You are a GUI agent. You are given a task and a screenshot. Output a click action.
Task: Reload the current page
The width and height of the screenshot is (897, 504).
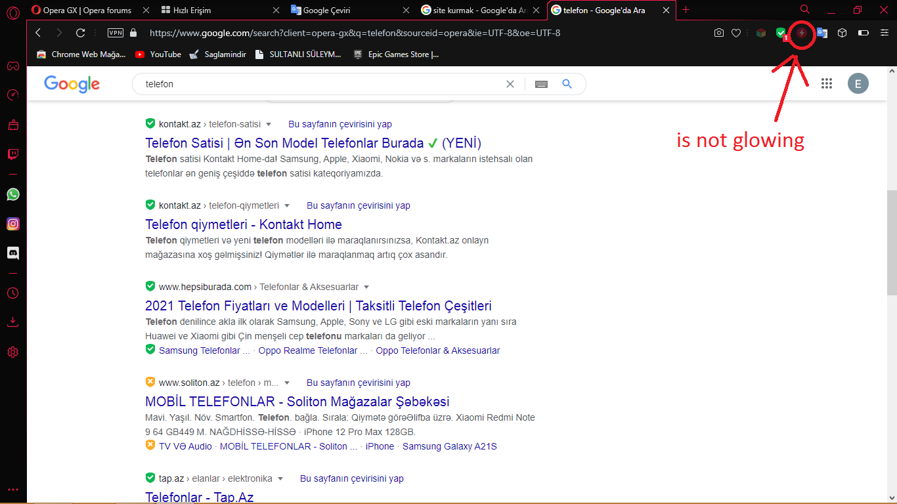(x=81, y=33)
